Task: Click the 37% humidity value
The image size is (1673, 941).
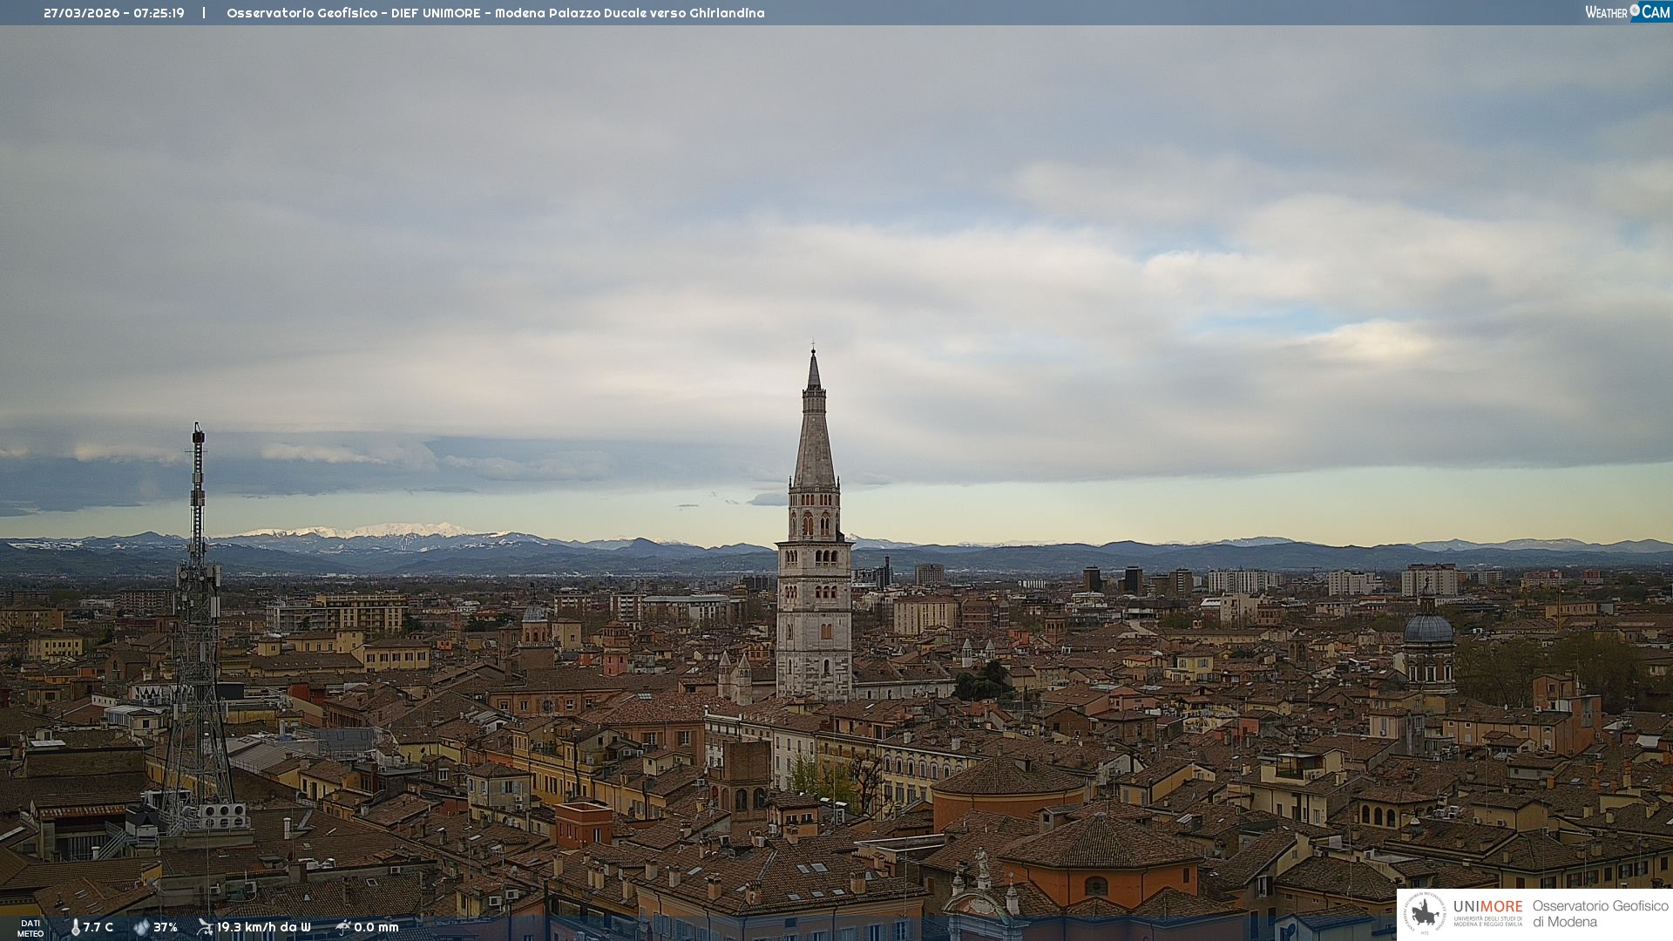Action: coord(166,927)
